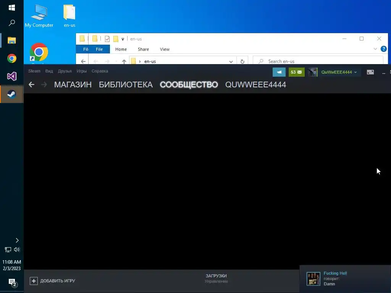Open the Steam menu
The height and width of the screenshot is (293, 391).
34,71
